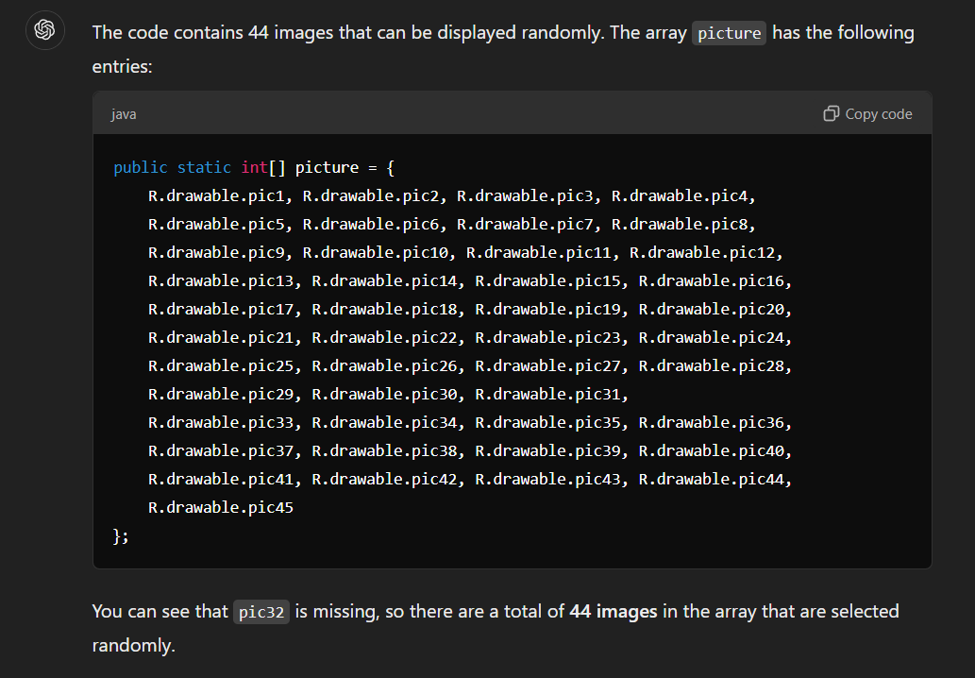Click R.drawable.pic44 in the code block
The image size is (975, 678).
[712, 480]
